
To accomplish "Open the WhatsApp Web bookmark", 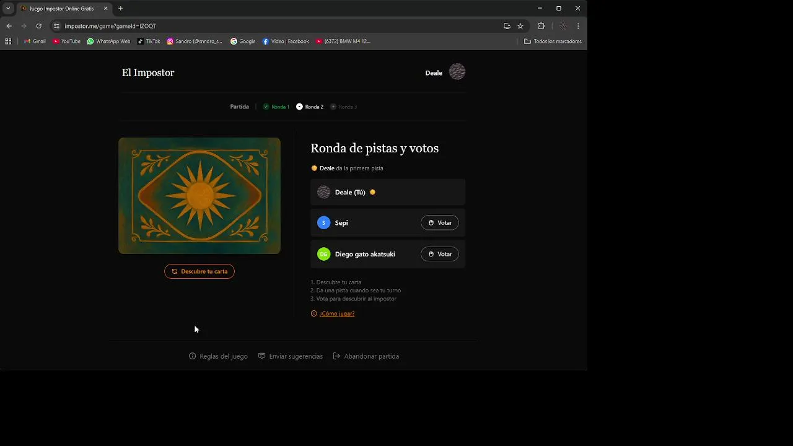I will click(x=108, y=42).
